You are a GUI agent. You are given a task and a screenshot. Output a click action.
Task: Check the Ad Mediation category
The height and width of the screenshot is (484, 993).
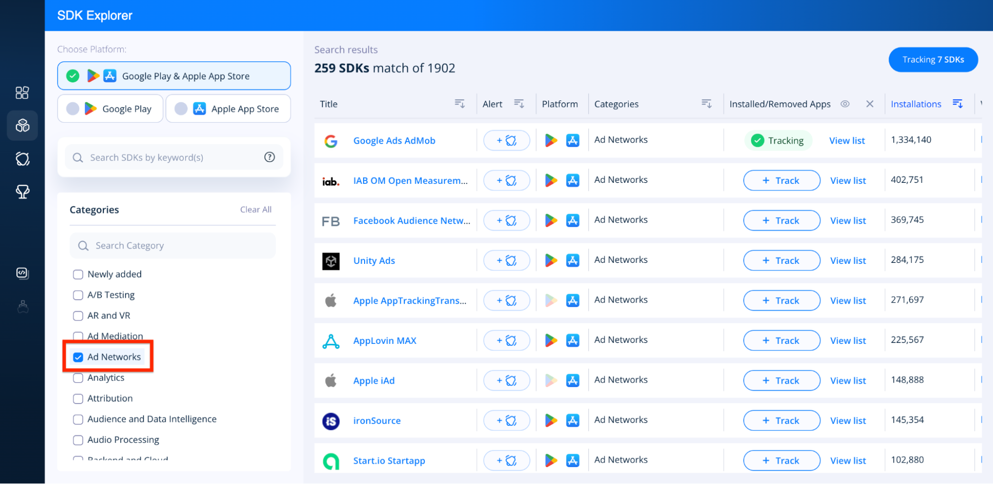coord(78,336)
